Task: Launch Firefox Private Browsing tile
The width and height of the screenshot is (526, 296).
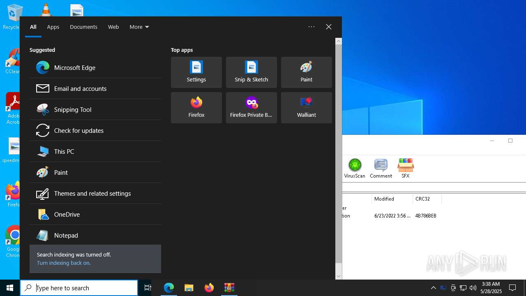Action: (x=251, y=108)
